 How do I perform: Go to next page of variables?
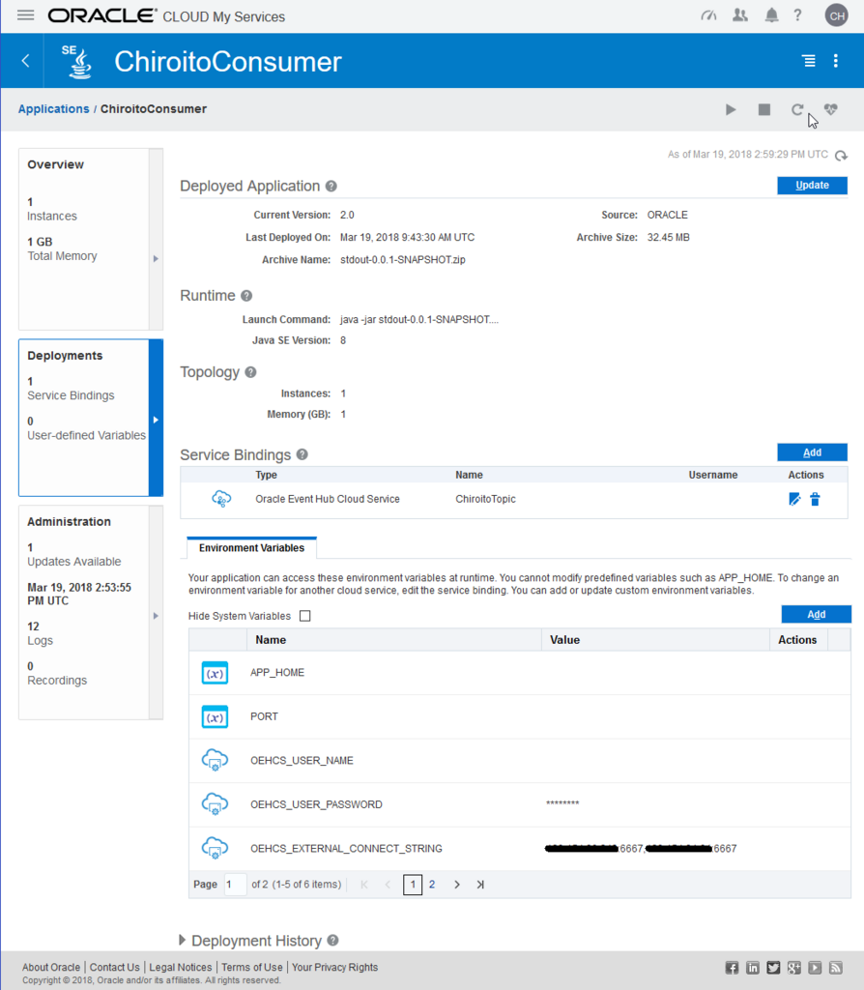(457, 885)
